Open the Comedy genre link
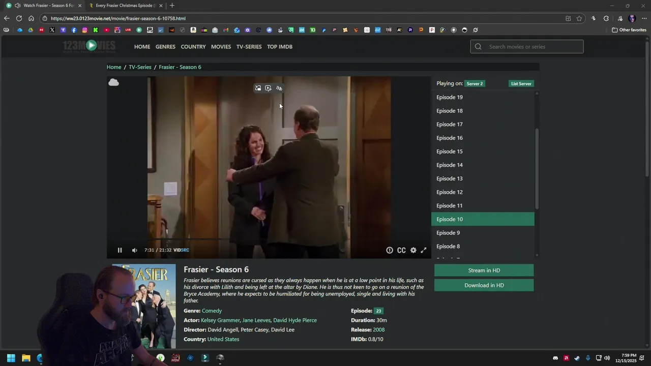 click(212, 311)
